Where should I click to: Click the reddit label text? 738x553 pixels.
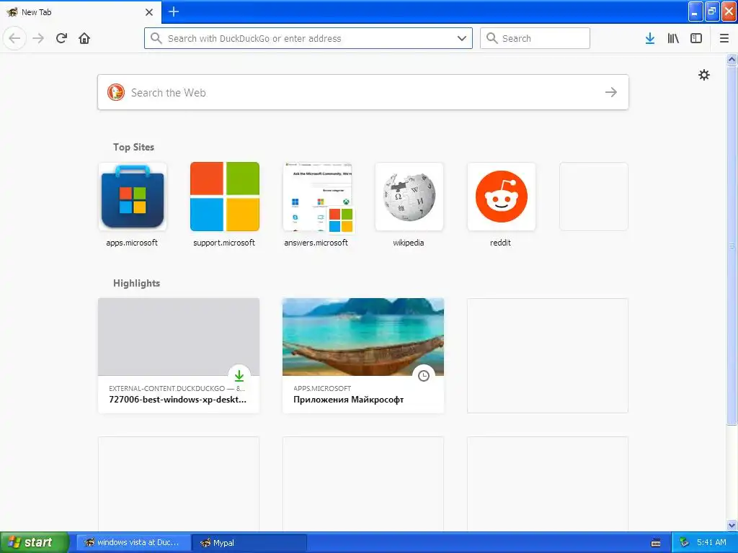[500, 243]
